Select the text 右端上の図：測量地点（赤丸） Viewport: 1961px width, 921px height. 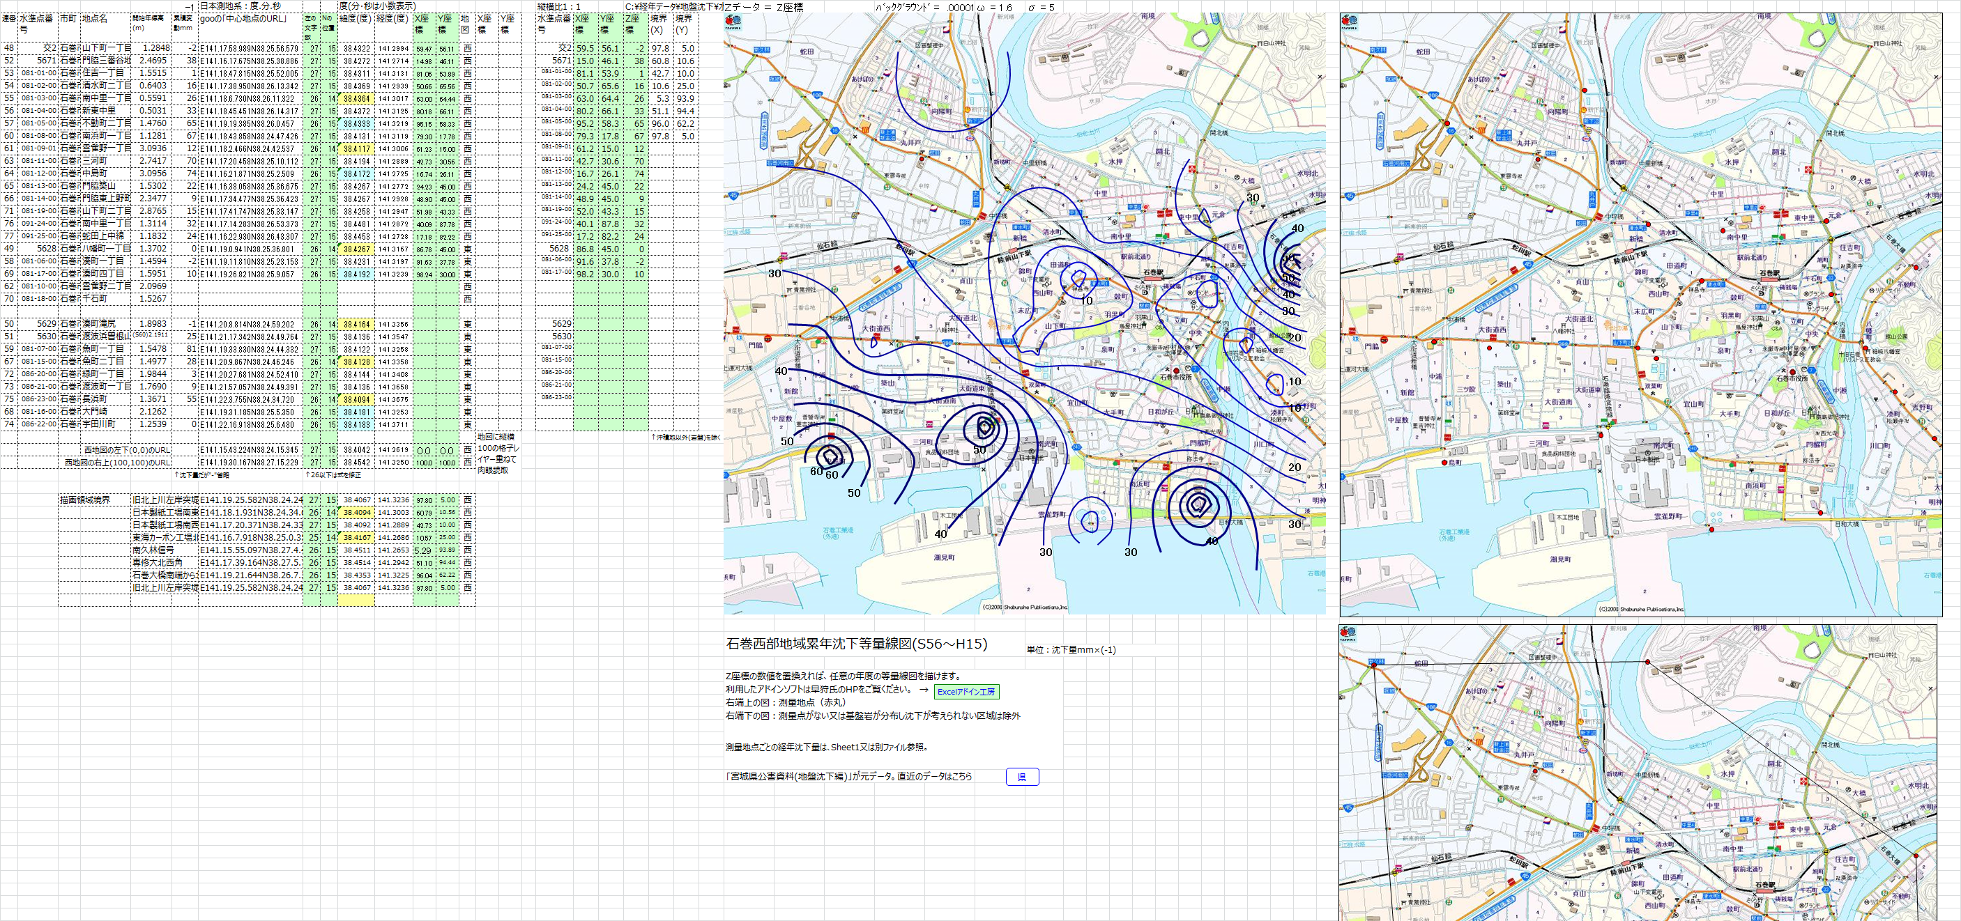pyautogui.click(x=785, y=703)
